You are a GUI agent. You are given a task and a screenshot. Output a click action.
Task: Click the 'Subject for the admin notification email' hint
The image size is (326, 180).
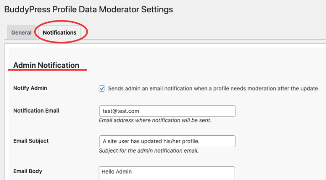pyautogui.click(x=148, y=151)
